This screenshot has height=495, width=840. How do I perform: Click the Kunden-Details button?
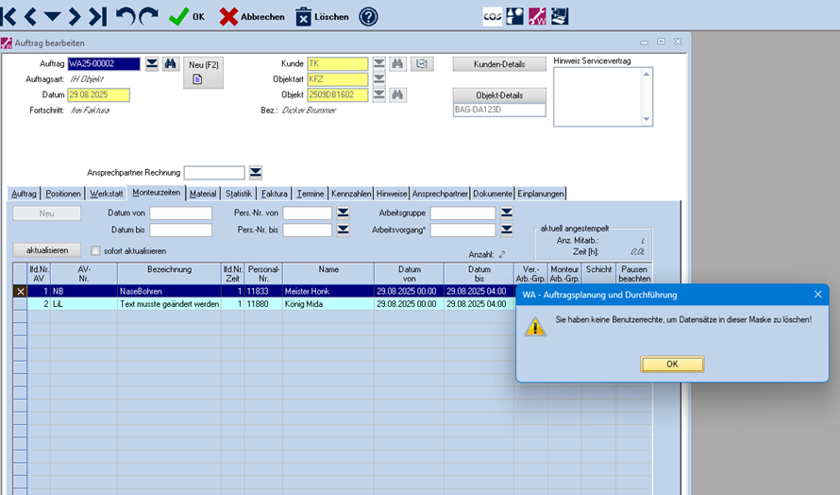click(x=499, y=64)
